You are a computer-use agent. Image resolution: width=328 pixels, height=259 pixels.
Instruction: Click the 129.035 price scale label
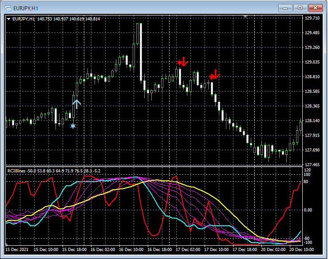(x=312, y=62)
